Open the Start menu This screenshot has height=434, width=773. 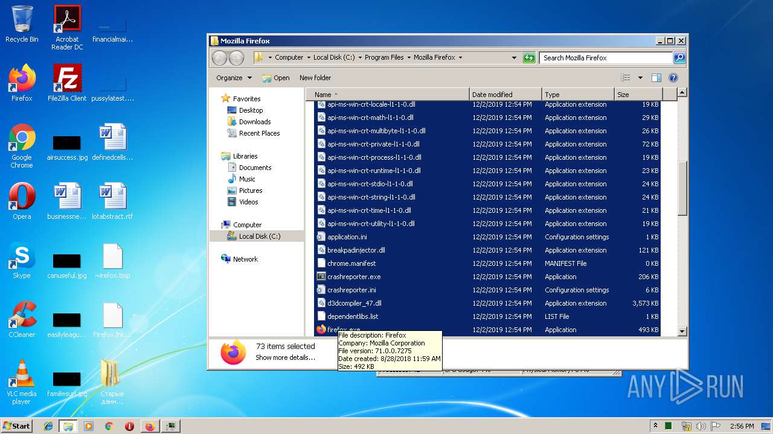pos(17,426)
